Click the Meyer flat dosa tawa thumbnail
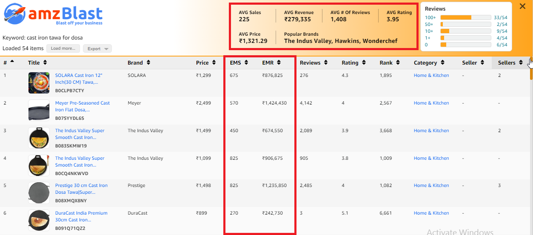 click(39, 110)
